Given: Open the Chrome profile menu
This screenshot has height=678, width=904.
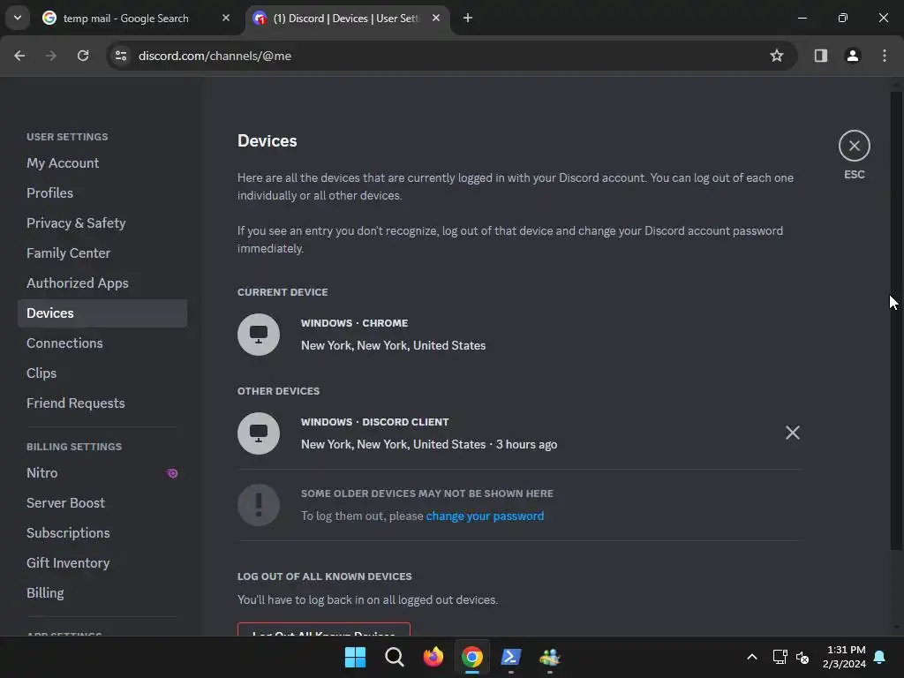Looking at the screenshot, I should pos(852,56).
